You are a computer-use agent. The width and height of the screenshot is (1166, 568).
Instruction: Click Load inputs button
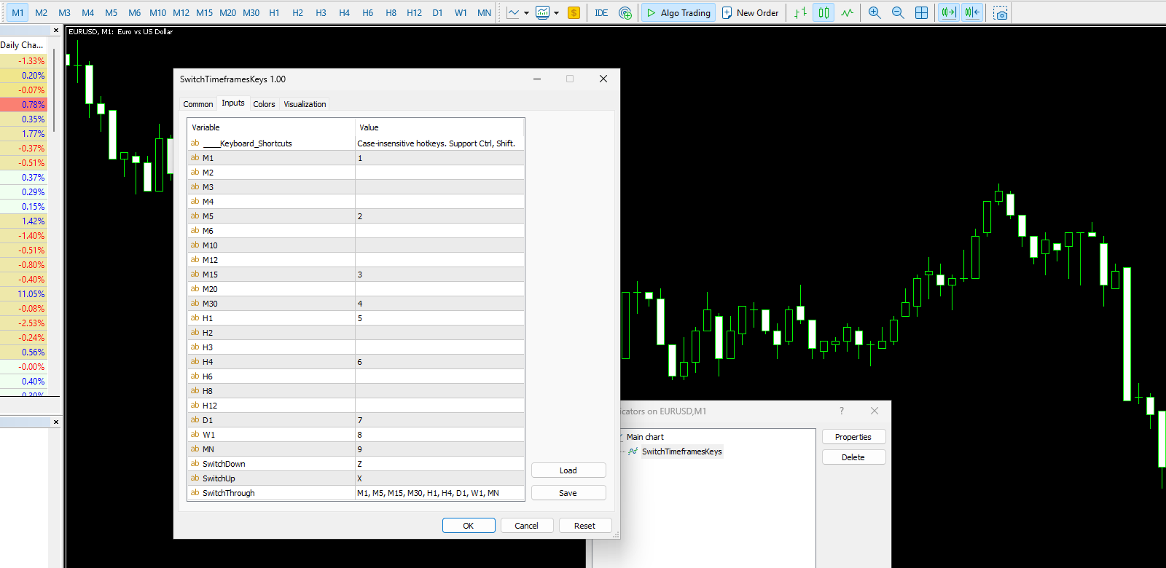(568, 470)
